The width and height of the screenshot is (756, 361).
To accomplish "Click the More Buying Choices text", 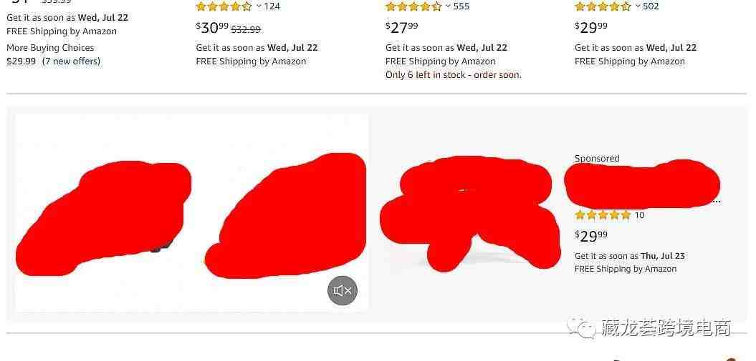I will click(x=50, y=48).
